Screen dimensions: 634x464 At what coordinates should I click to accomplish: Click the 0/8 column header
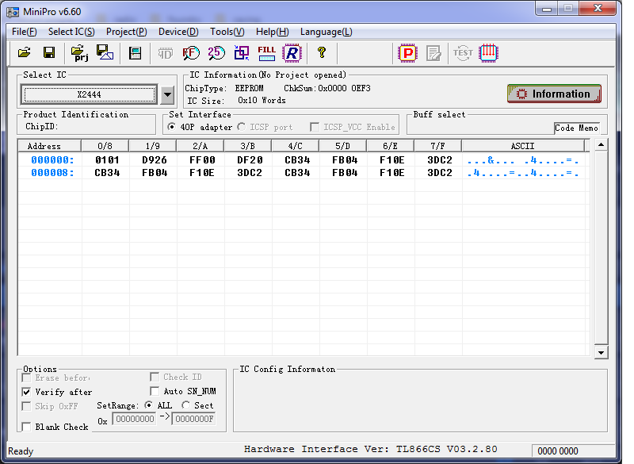pyautogui.click(x=105, y=146)
